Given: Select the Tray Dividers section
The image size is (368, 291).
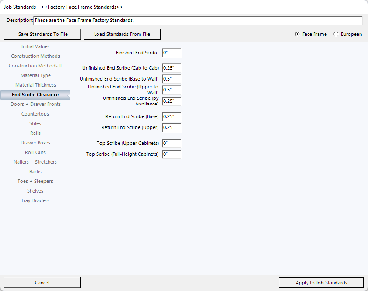Looking at the screenshot, I should point(35,200).
